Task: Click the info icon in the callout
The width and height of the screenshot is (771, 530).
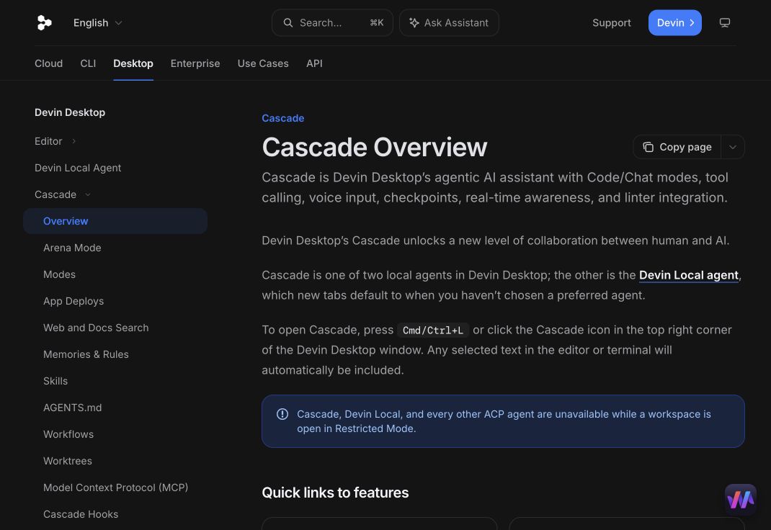Action: pos(282,414)
